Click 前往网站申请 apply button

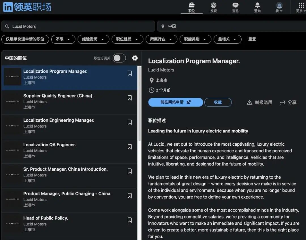[x=175, y=102]
